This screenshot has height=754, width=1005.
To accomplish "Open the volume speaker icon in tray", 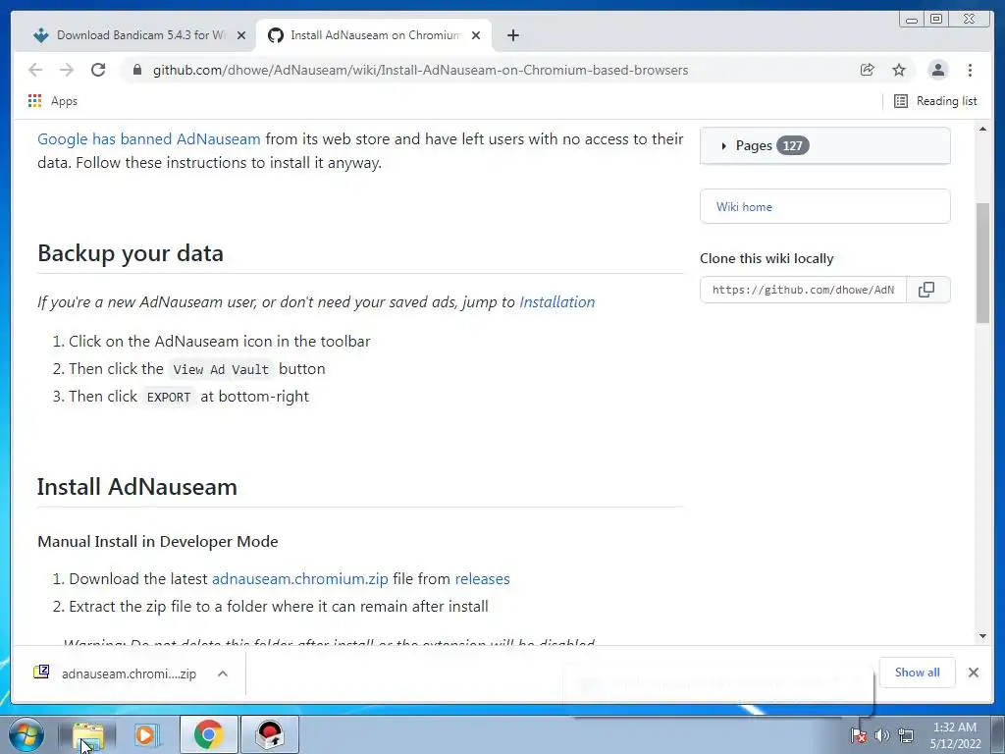I will point(882,734).
